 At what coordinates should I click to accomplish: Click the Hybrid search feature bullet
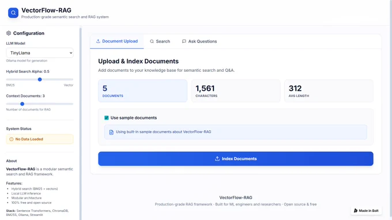point(35,188)
